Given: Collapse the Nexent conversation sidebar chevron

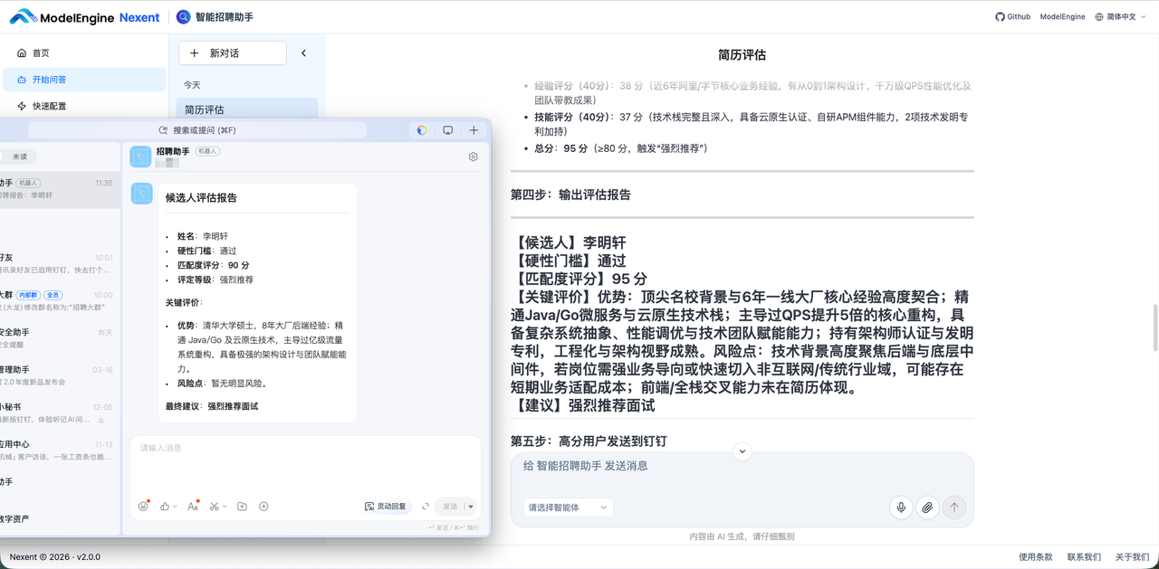Looking at the screenshot, I should (303, 52).
